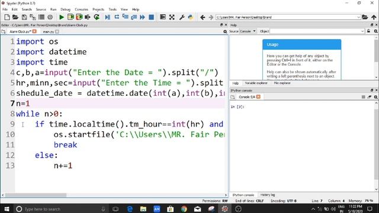The image size is (379, 213).
Task: Click the @ symbol finder icon
Action: pos(50,17)
